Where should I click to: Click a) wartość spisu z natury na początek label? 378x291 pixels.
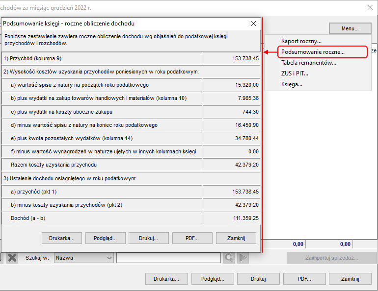80,85
